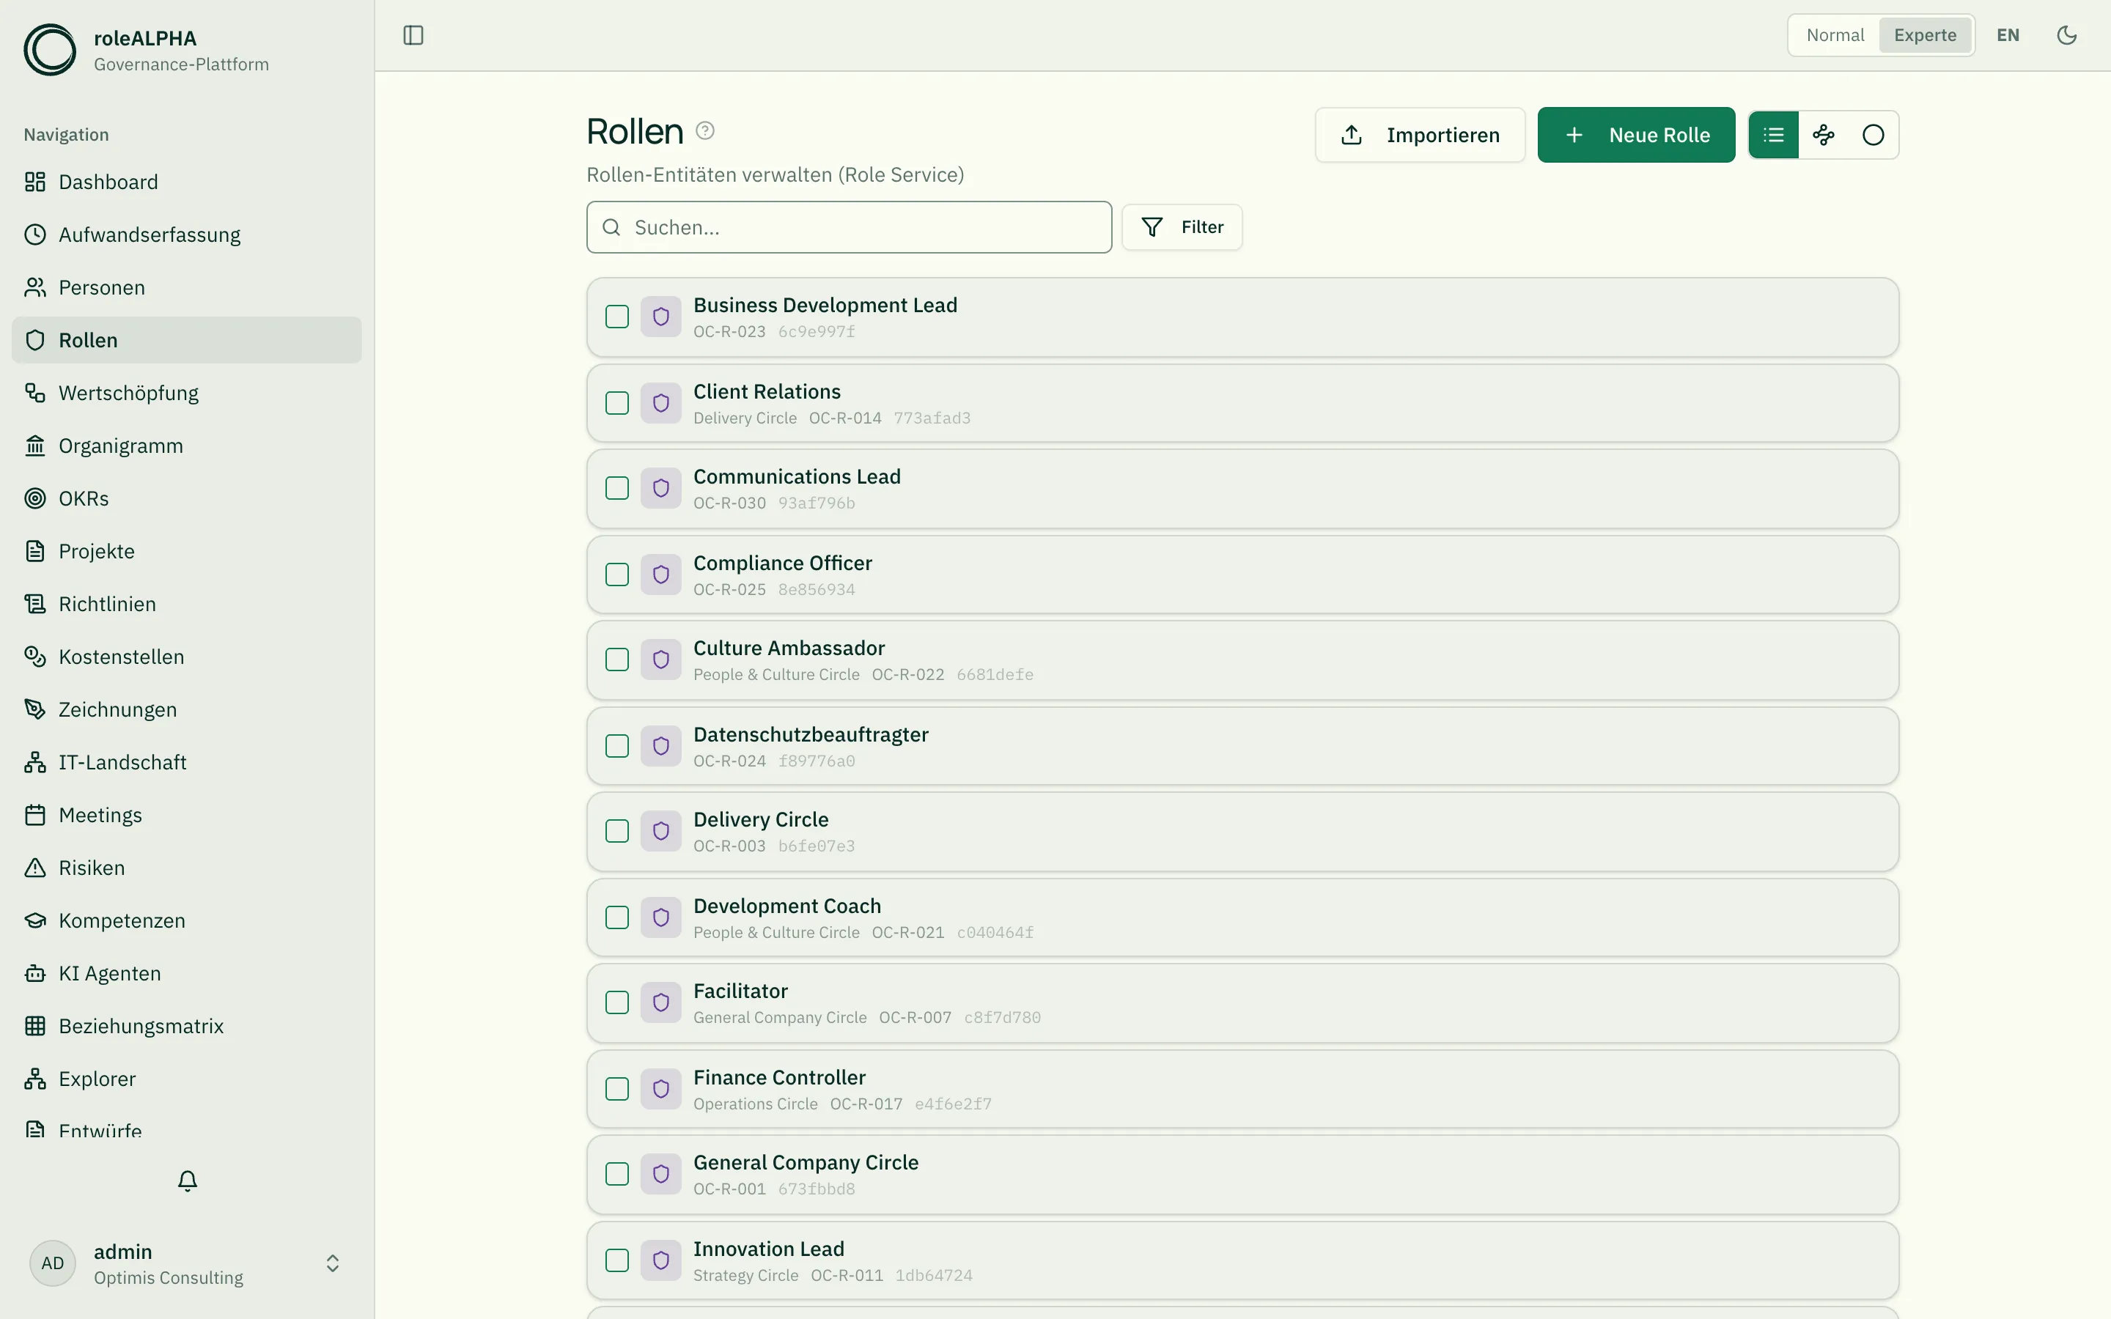Viewport: 2111px width, 1319px height.
Task: Open the Risiken page
Action: pos(187,868)
